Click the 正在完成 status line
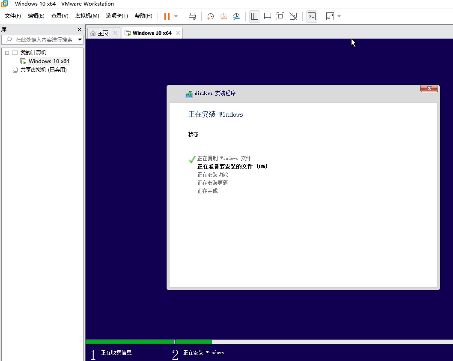The image size is (453, 361). (207, 191)
